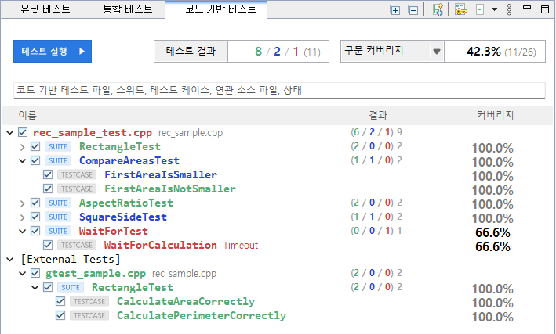556x334 pixels.
Task: Click the SUITE badge of RectangleTest under rec_sample_test.cpp
Action: point(58,146)
